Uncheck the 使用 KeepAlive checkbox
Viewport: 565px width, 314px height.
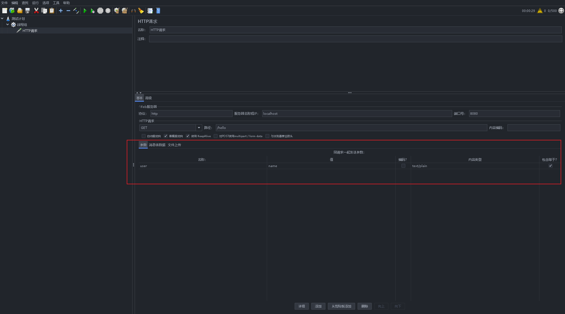click(x=188, y=136)
